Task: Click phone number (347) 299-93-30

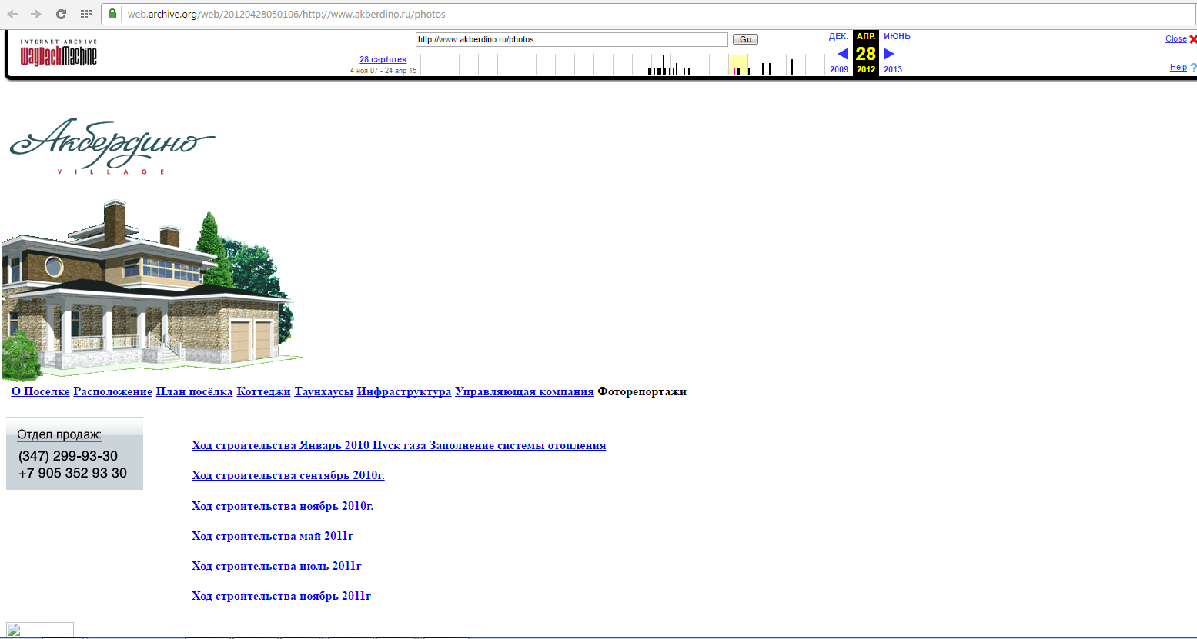Action: pos(68,456)
